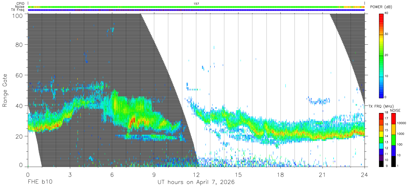Viewport: 410px width, 189px height.
Task: Click range gate tick label 60
Action: (19, 75)
